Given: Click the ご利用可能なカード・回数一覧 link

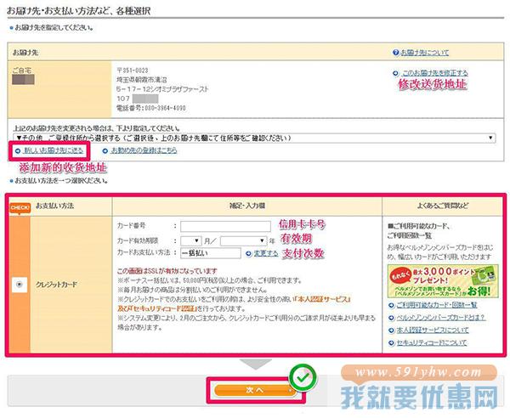Looking at the screenshot, I should [439, 303].
